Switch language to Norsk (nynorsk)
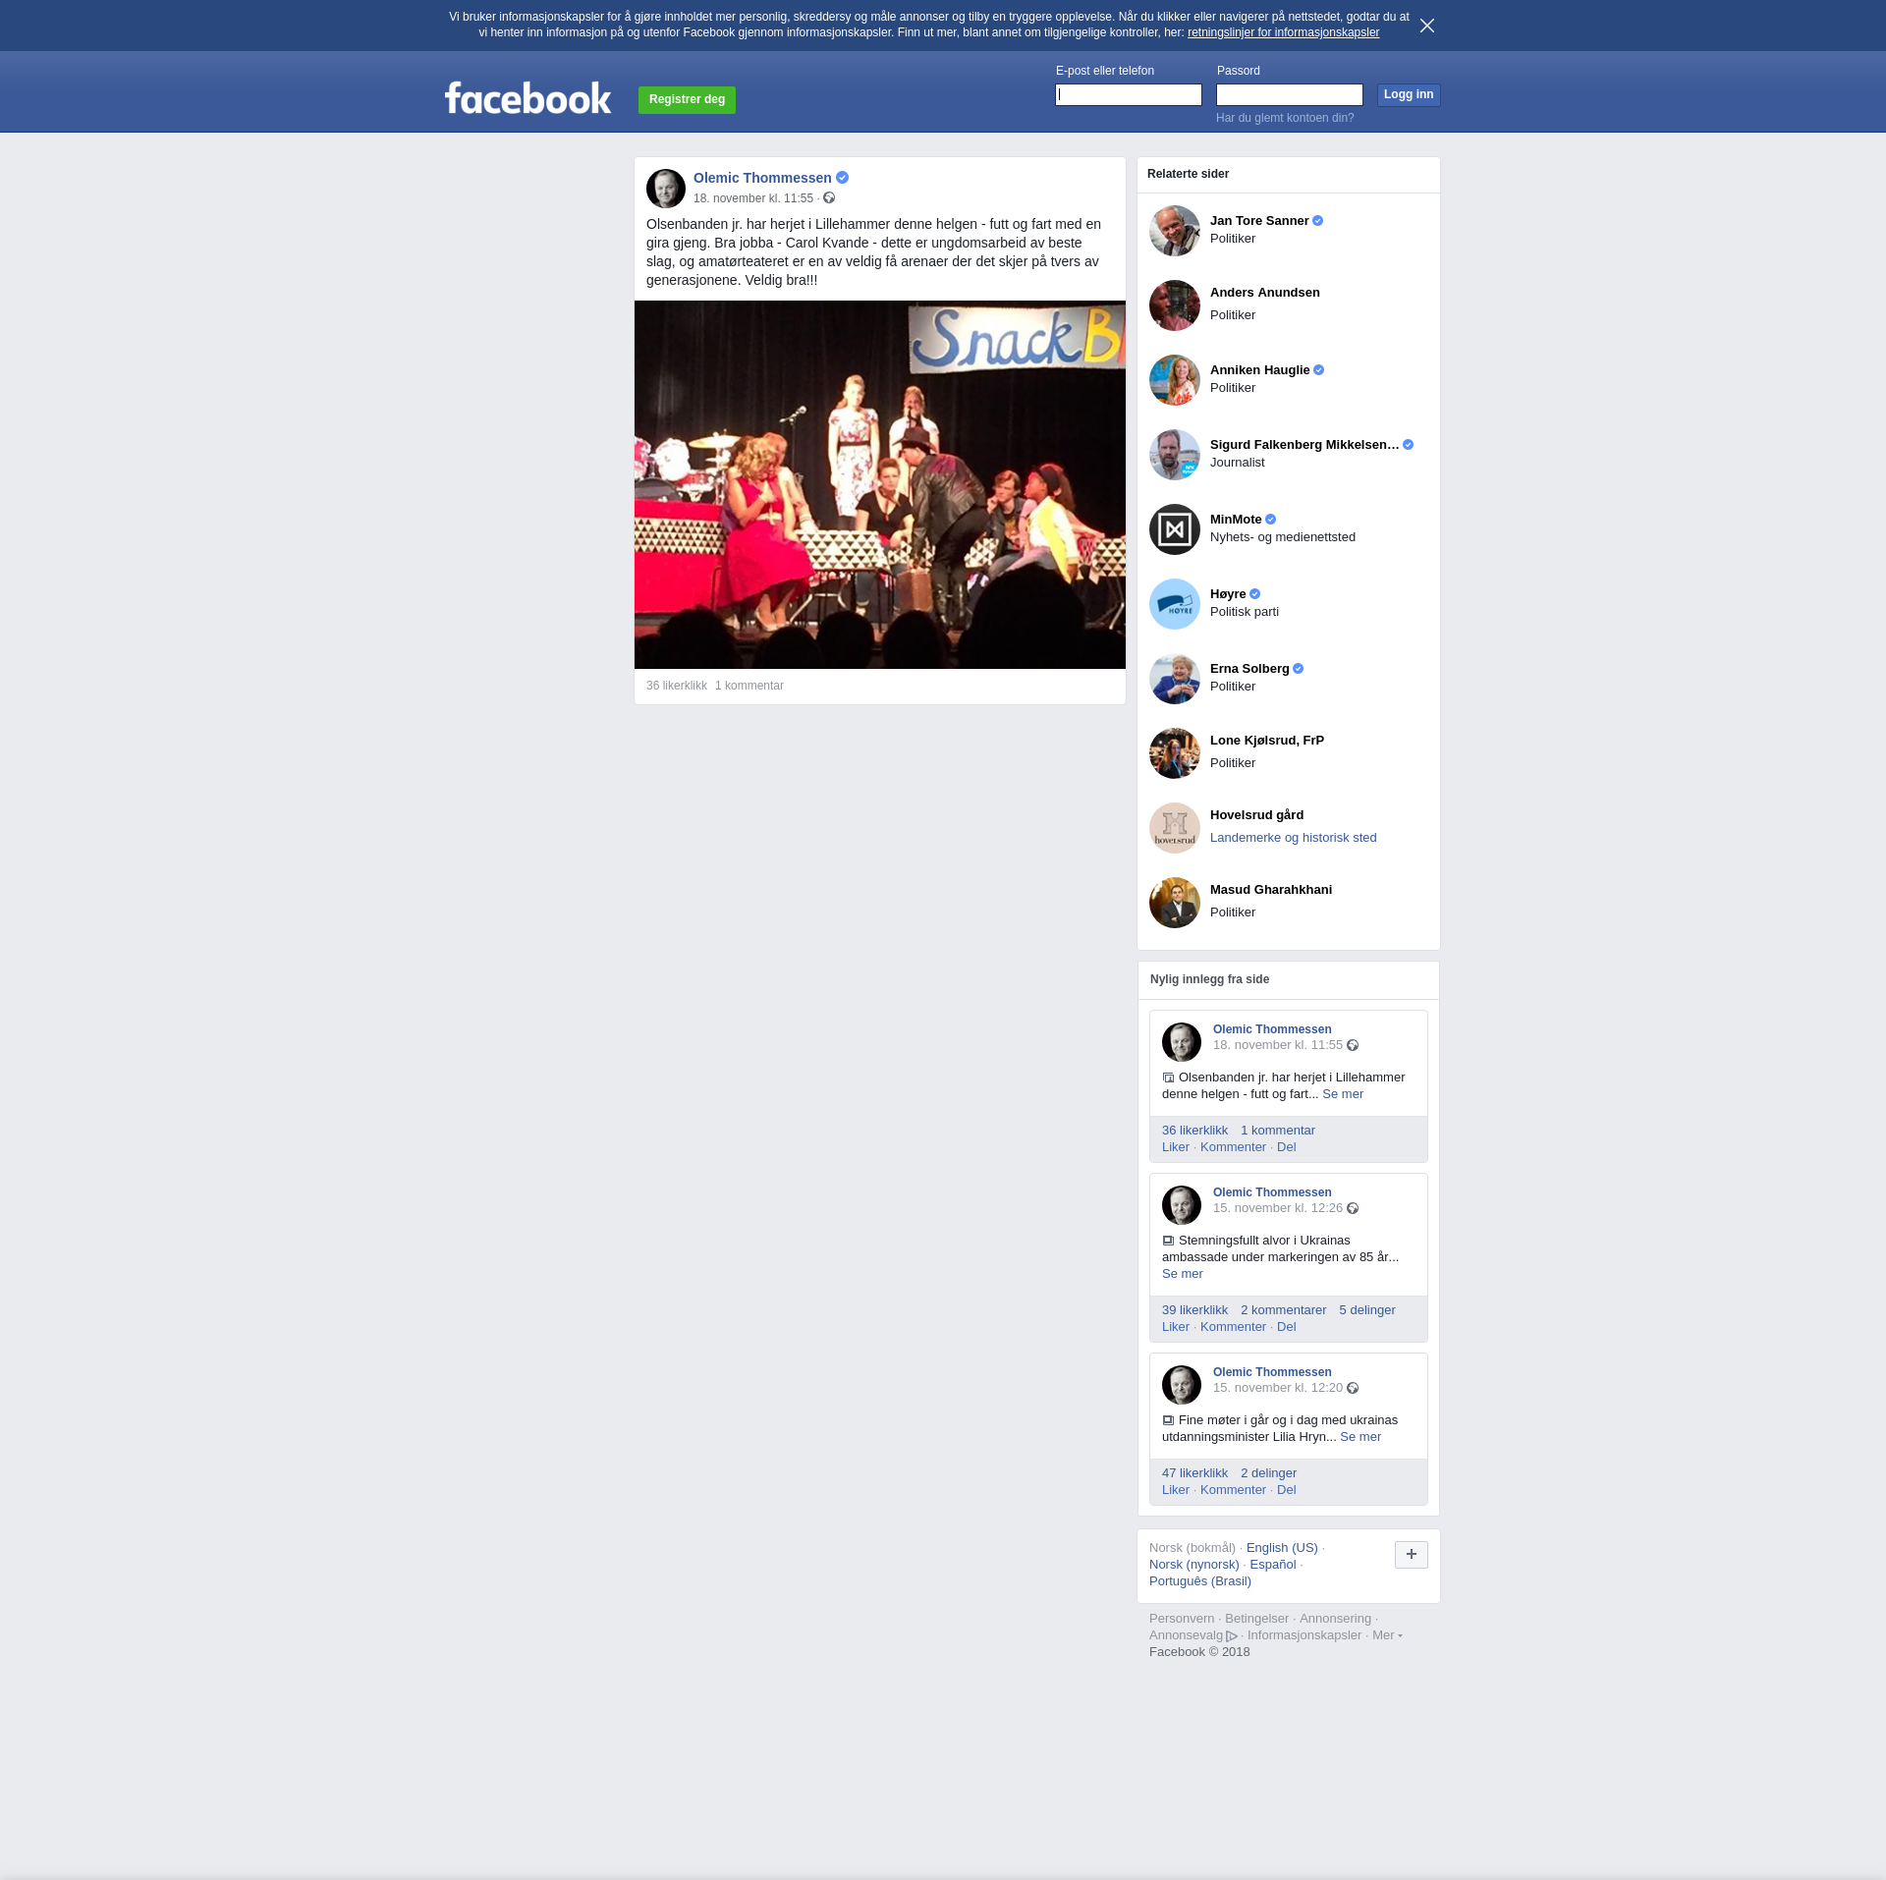 tap(1193, 1565)
